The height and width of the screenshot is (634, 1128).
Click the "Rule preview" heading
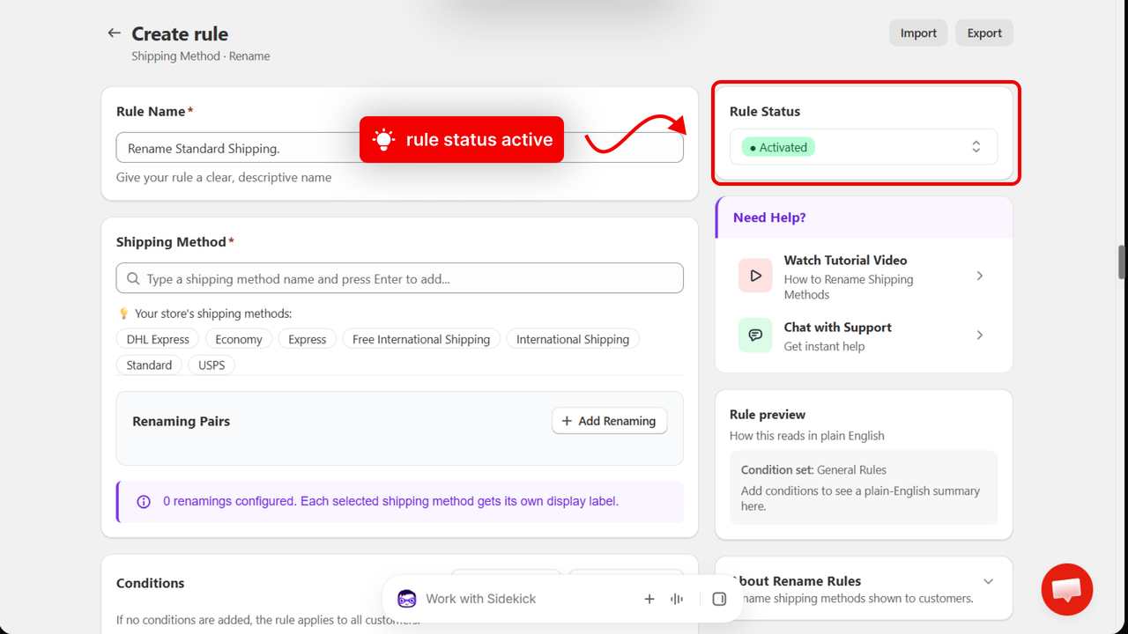768,414
